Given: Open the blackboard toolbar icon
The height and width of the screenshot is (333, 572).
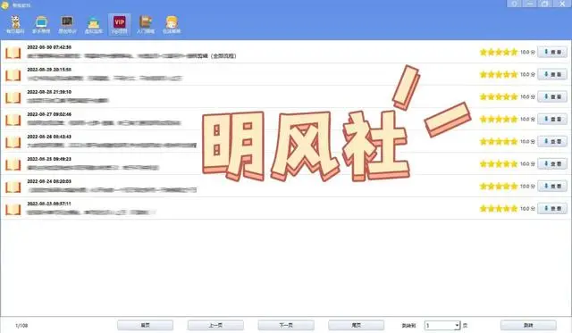Looking at the screenshot, I should click(68, 24).
